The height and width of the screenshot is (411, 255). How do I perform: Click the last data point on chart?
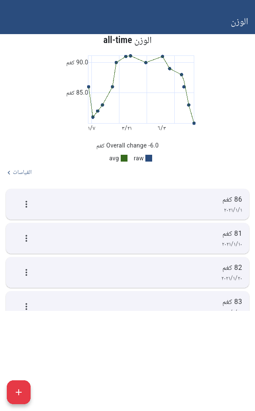[x=194, y=123]
